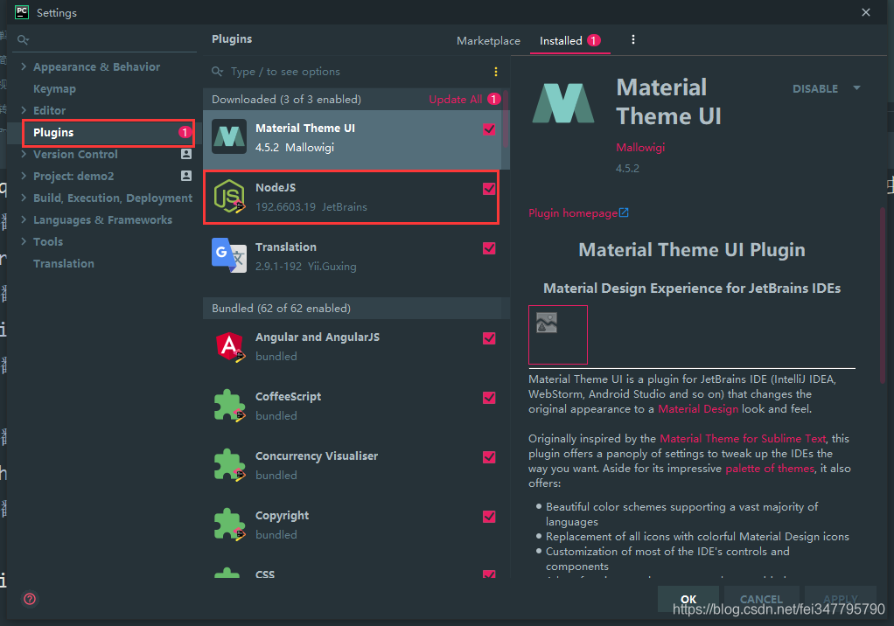Click the plugin search magnifier icon
The image size is (894, 626).
pyautogui.click(x=217, y=71)
